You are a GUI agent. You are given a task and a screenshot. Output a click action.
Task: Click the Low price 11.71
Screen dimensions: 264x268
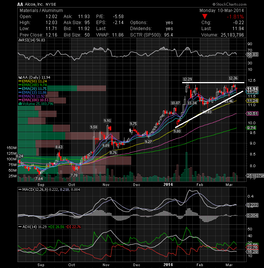click(x=51, y=29)
